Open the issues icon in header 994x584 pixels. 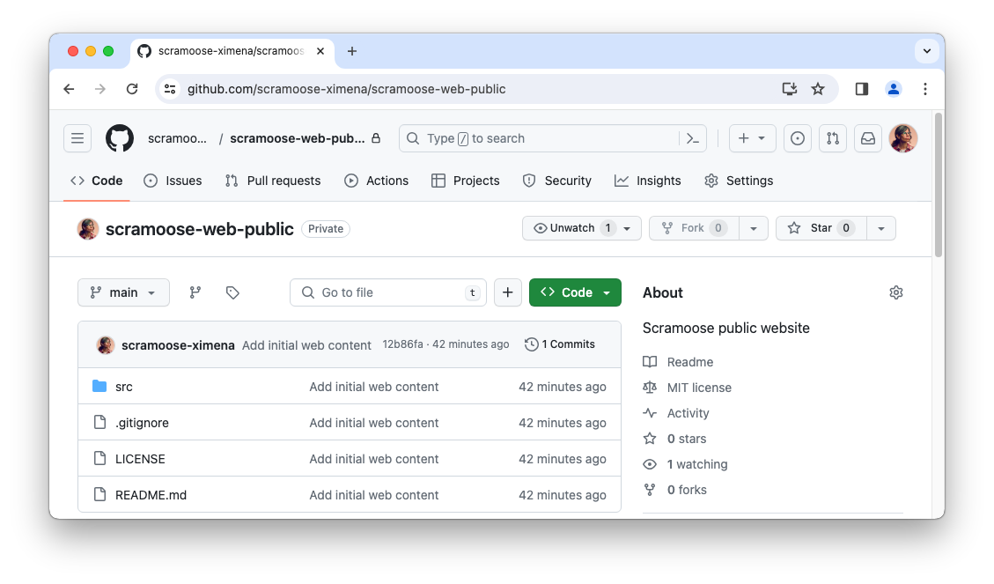(x=798, y=138)
